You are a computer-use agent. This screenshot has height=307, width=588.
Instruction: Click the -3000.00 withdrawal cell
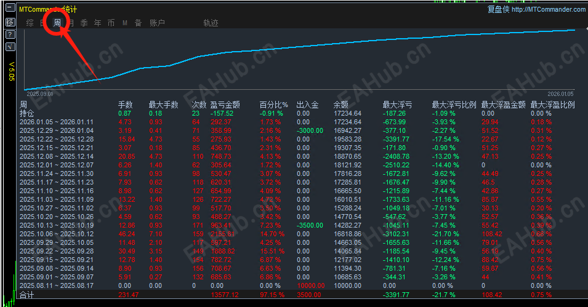(310, 130)
